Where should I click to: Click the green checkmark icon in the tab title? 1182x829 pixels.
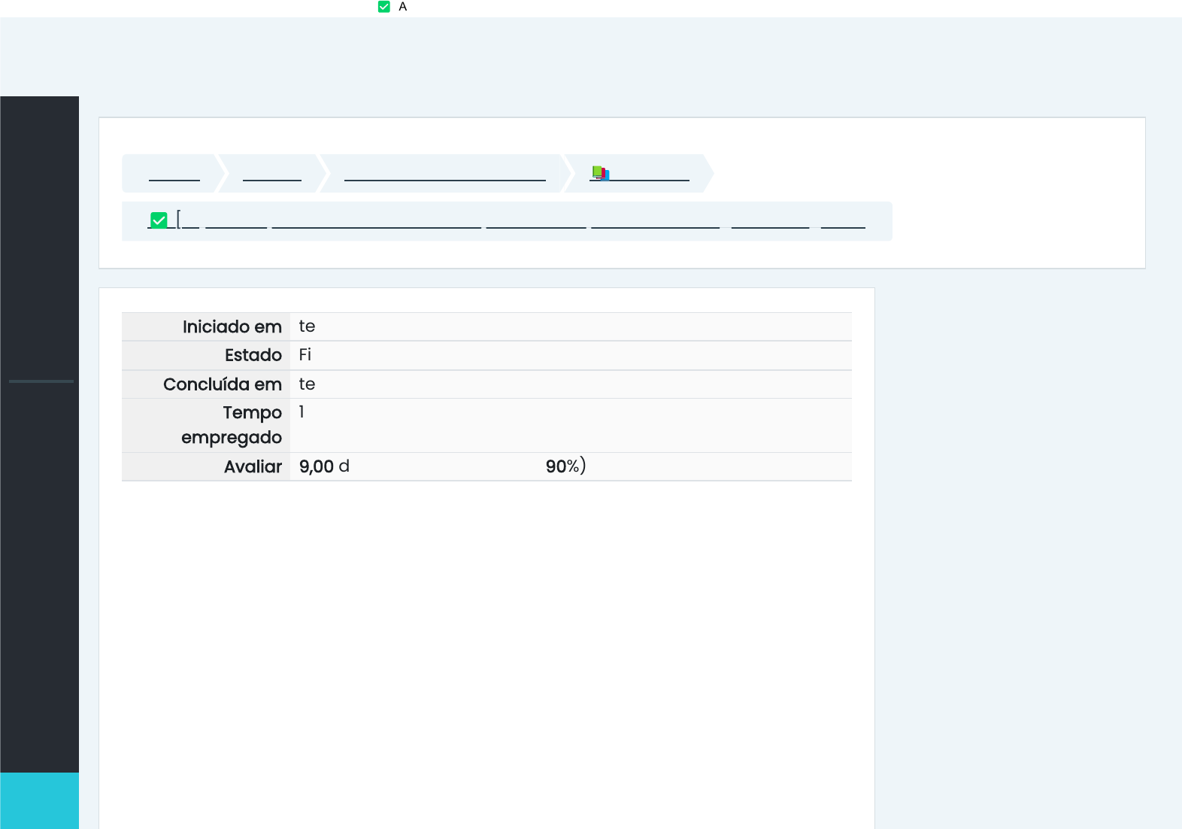point(384,7)
